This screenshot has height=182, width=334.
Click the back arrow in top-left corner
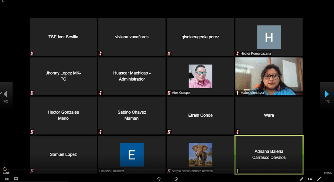click(3, 2)
